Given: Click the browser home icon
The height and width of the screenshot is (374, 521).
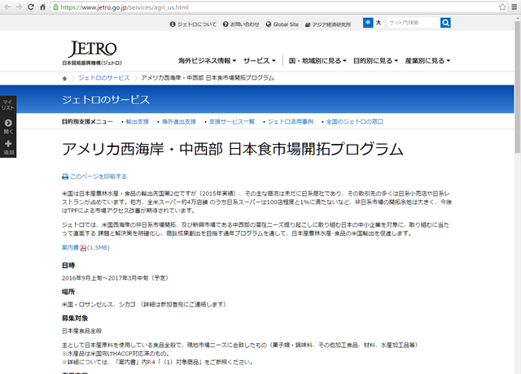Looking at the screenshot, I should (x=62, y=7).
